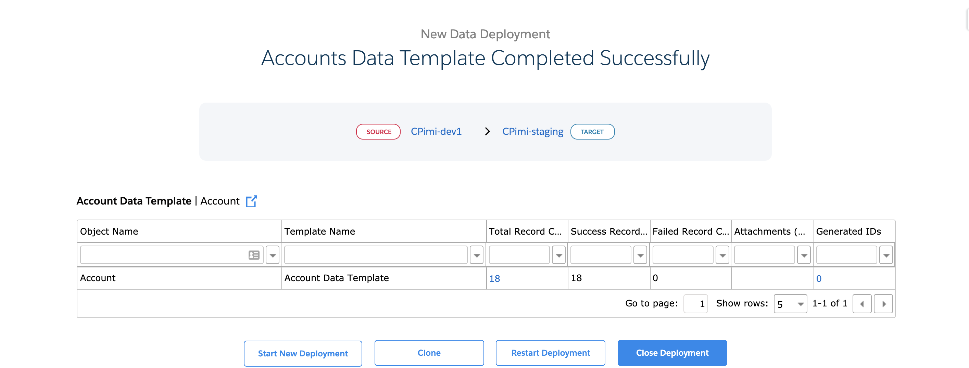Clone this deployment
The width and height of the screenshot is (969, 368).
pyautogui.click(x=429, y=353)
